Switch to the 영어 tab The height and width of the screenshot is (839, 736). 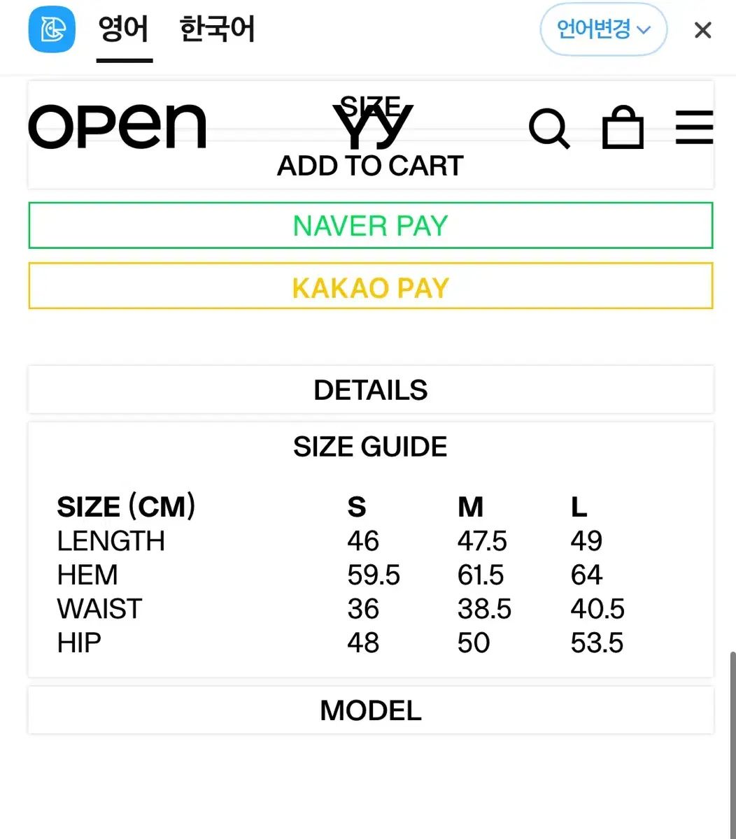coord(124,31)
